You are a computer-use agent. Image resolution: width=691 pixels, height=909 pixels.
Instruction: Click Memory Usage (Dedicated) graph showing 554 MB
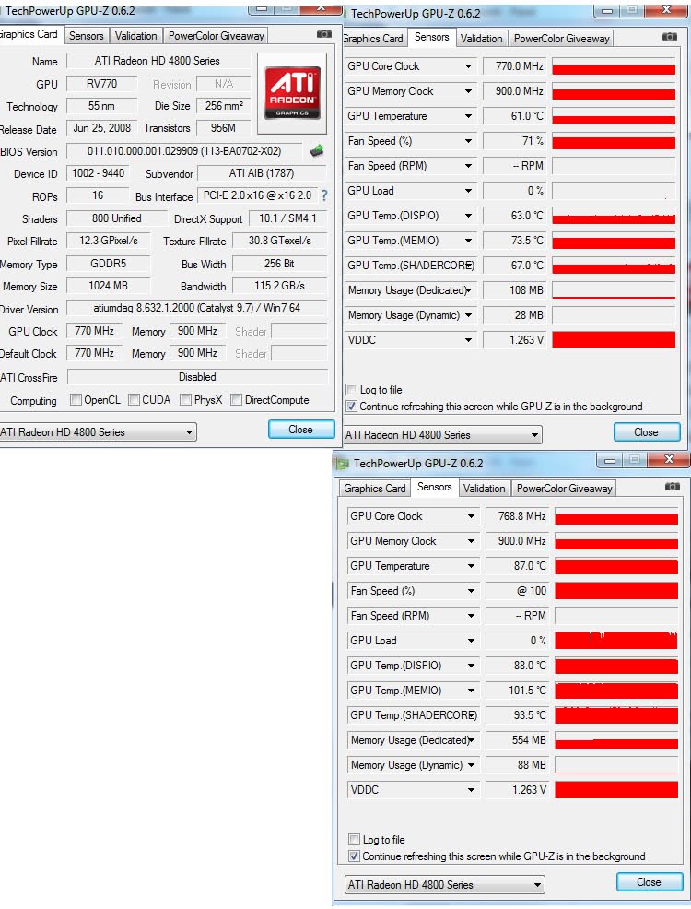[616, 740]
